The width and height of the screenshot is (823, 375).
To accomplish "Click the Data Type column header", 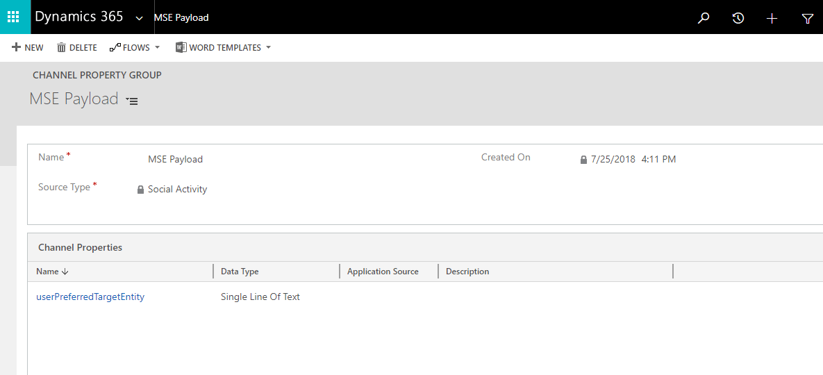I will [240, 272].
